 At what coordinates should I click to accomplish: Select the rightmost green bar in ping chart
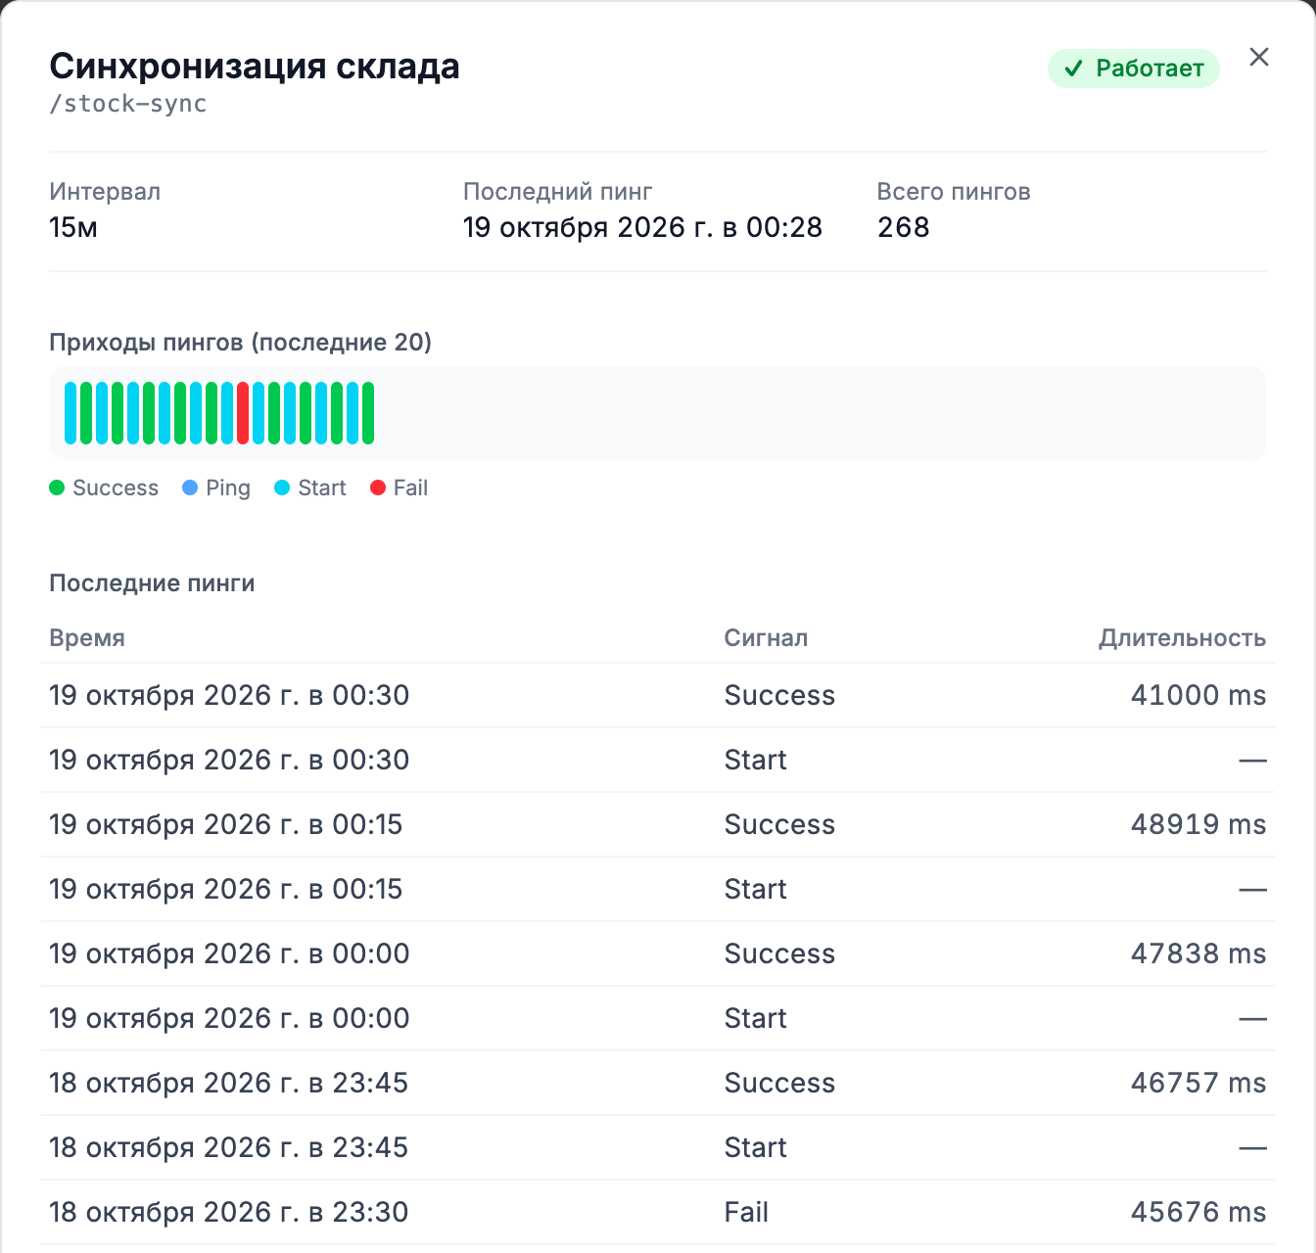368,413
